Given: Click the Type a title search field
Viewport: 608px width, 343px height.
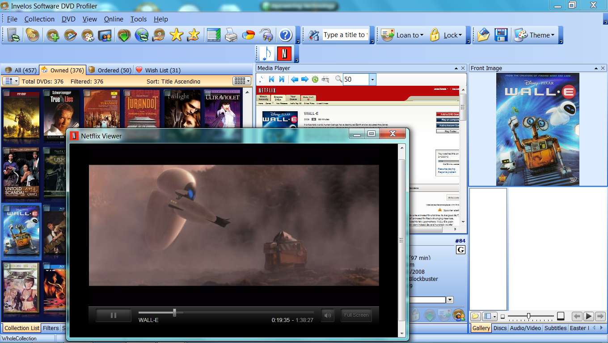Looking at the screenshot, I should tap(345, 35).
